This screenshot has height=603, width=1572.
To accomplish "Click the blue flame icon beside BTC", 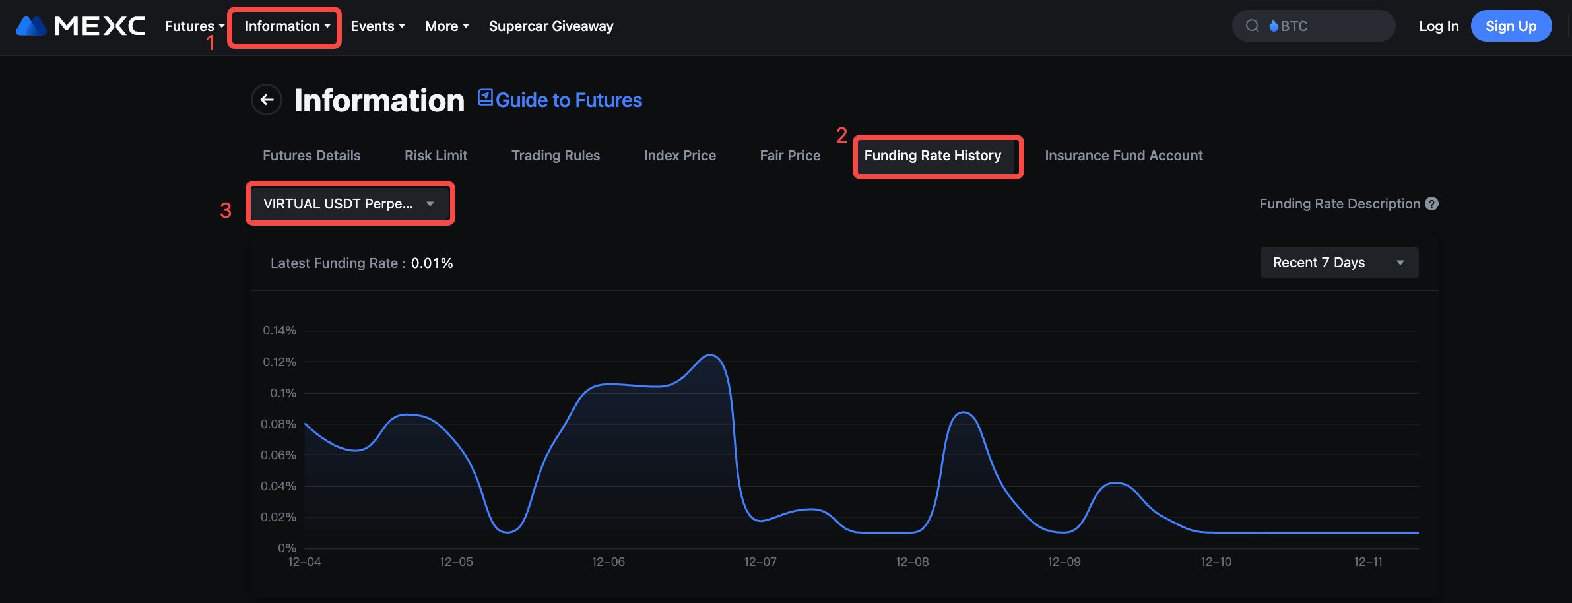I will (x=1274, y=26).
